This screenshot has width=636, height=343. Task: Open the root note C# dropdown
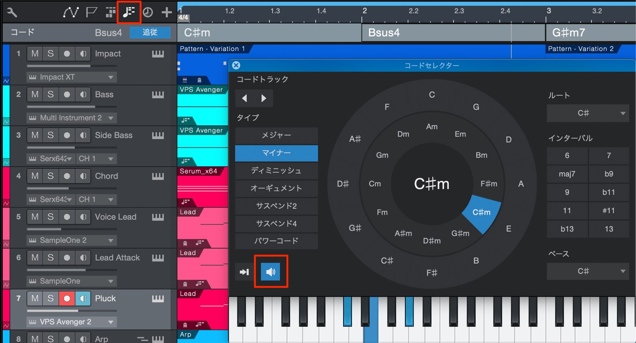(588, 113)
